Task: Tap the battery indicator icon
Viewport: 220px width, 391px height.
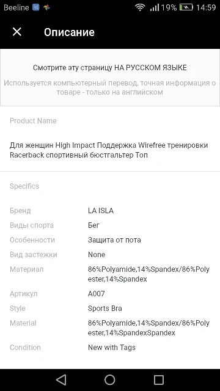Action: coord(186,7)
